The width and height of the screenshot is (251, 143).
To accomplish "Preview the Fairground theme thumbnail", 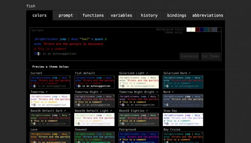I will (139, 137).
